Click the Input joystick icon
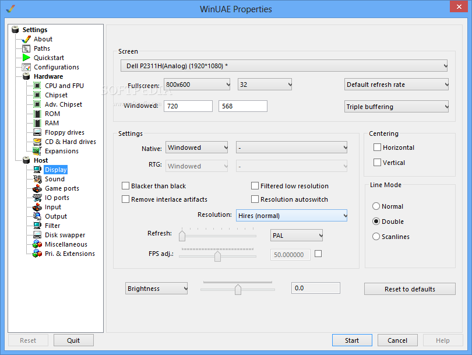Image resolution: width=472 pixels, height=355 pixels. pyautogui.click(x=37, y=207)
